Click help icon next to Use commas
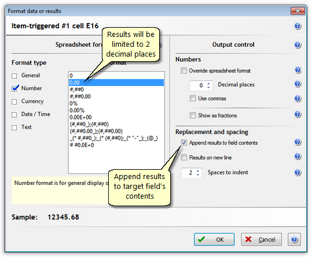Screen dimensions: 312x257 [x=298, y=98]
